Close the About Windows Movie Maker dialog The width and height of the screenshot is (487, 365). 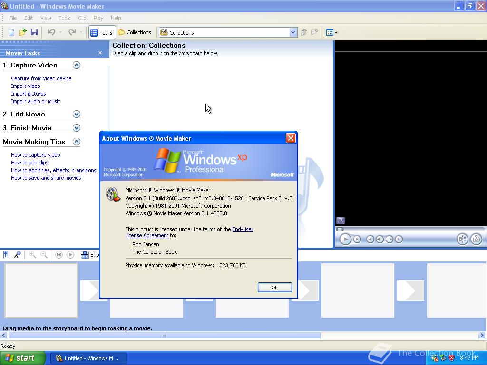291,138
